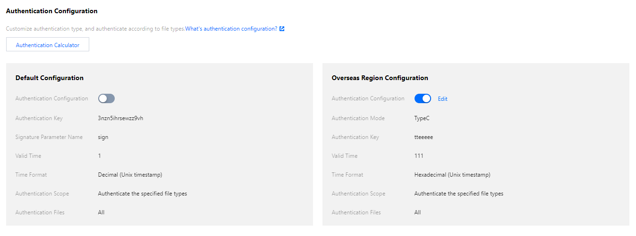Click the overseas authentication key tteeeee

click(424, 137)
